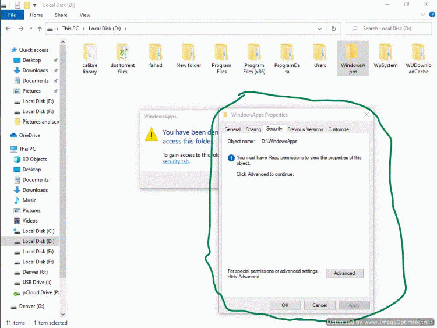Open Downloads under Quick access
Image resolution: width=437 pixels, height=328 pixels.
click(x=35, y=70)
